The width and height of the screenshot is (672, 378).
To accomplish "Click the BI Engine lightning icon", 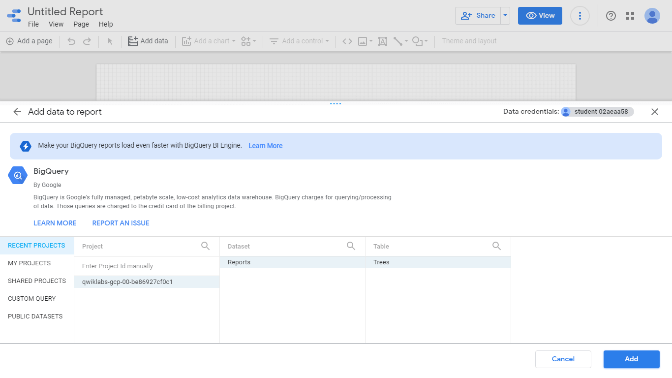I will click(x=26, y=146).
